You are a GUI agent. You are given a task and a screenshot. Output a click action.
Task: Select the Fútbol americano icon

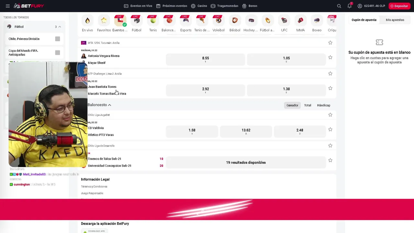(x=268, y=20)
